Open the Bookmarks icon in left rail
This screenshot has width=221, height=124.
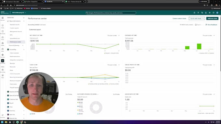tap(3, 31)
